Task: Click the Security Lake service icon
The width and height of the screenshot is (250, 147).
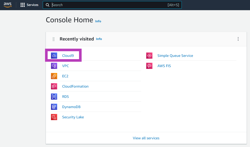Action: 54,117
